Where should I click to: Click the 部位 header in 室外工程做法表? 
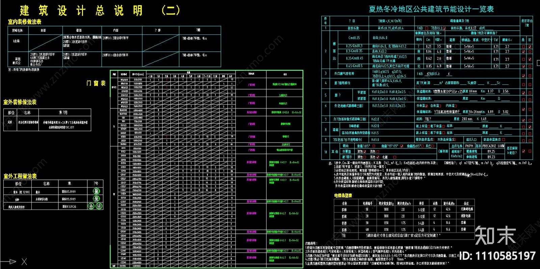(18, 184)
